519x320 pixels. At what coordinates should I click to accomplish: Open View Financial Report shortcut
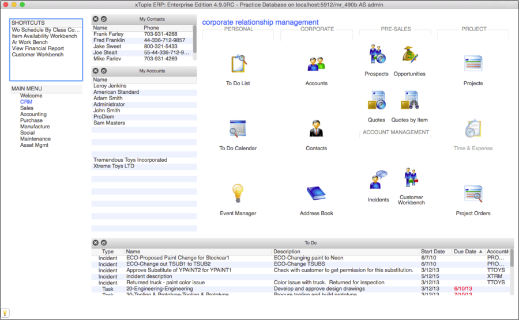[x=37, y=48]
